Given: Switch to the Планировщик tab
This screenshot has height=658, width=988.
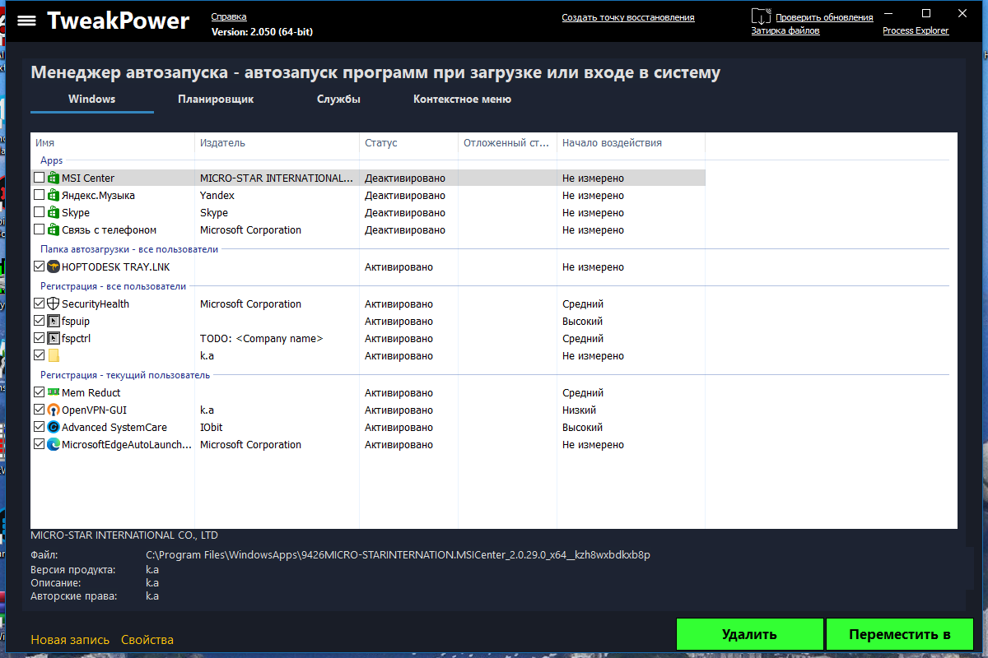Looking at the screenshot, I should point(216,100).
